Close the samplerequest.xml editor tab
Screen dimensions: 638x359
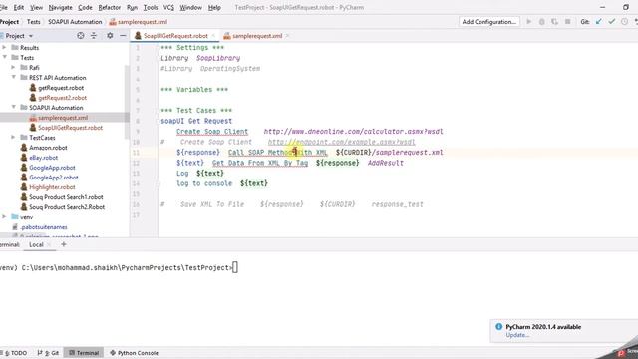tap(287, 36)
